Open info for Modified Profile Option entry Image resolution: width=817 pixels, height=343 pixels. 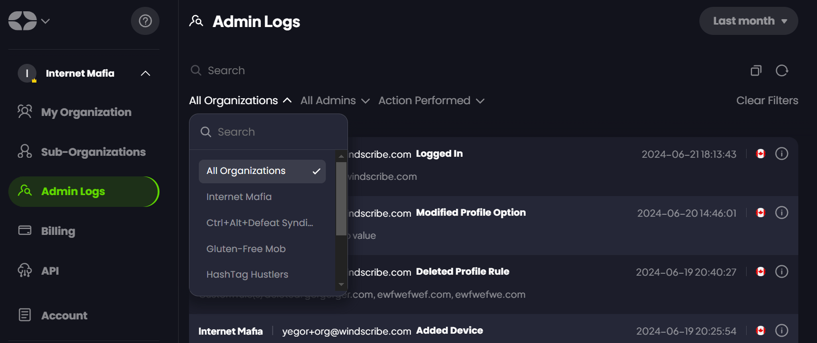[782, 213]
